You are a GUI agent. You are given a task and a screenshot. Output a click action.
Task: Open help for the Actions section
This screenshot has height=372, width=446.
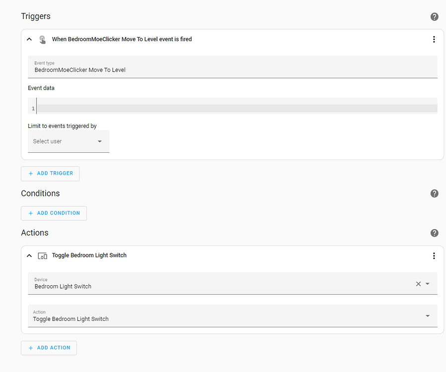click(x=434, y=233)
